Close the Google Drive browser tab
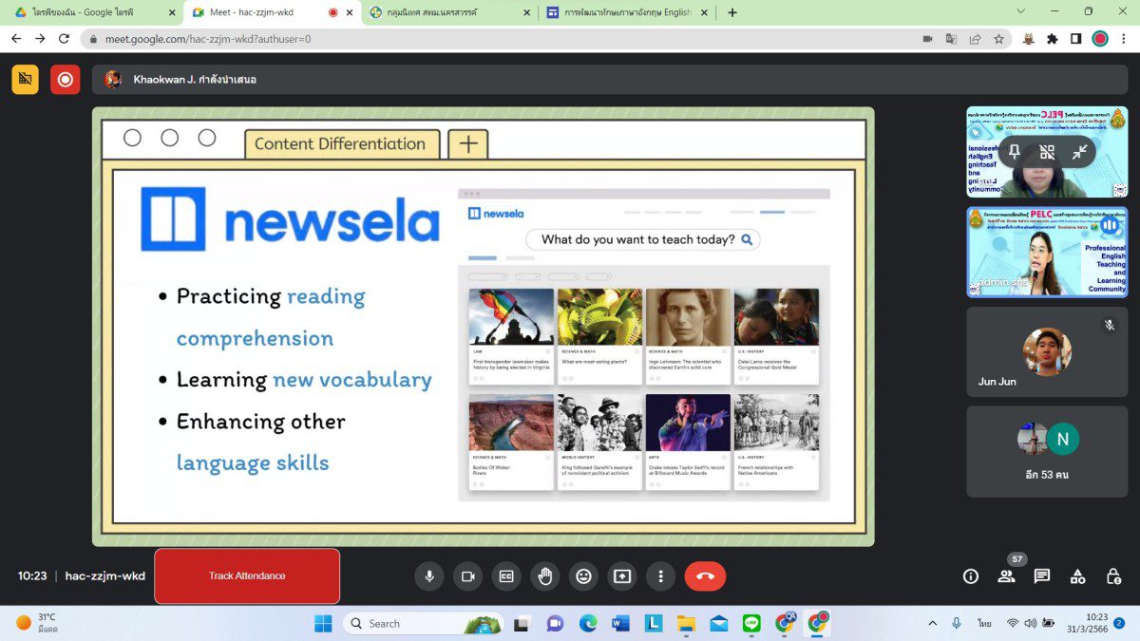1140x641 pixels. [172, 12]
